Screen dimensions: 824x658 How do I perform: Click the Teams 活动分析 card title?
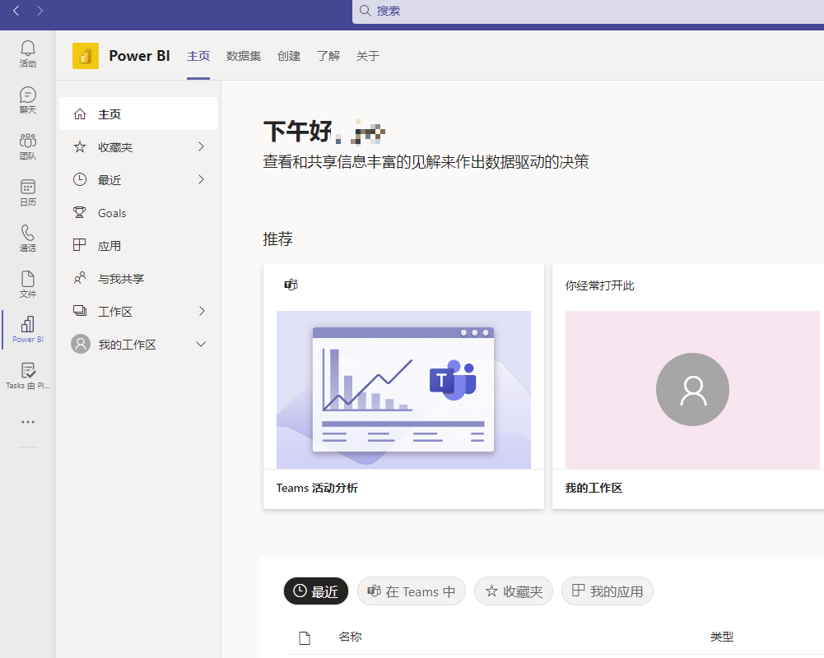pyautogui.click(x=317, y=488)
